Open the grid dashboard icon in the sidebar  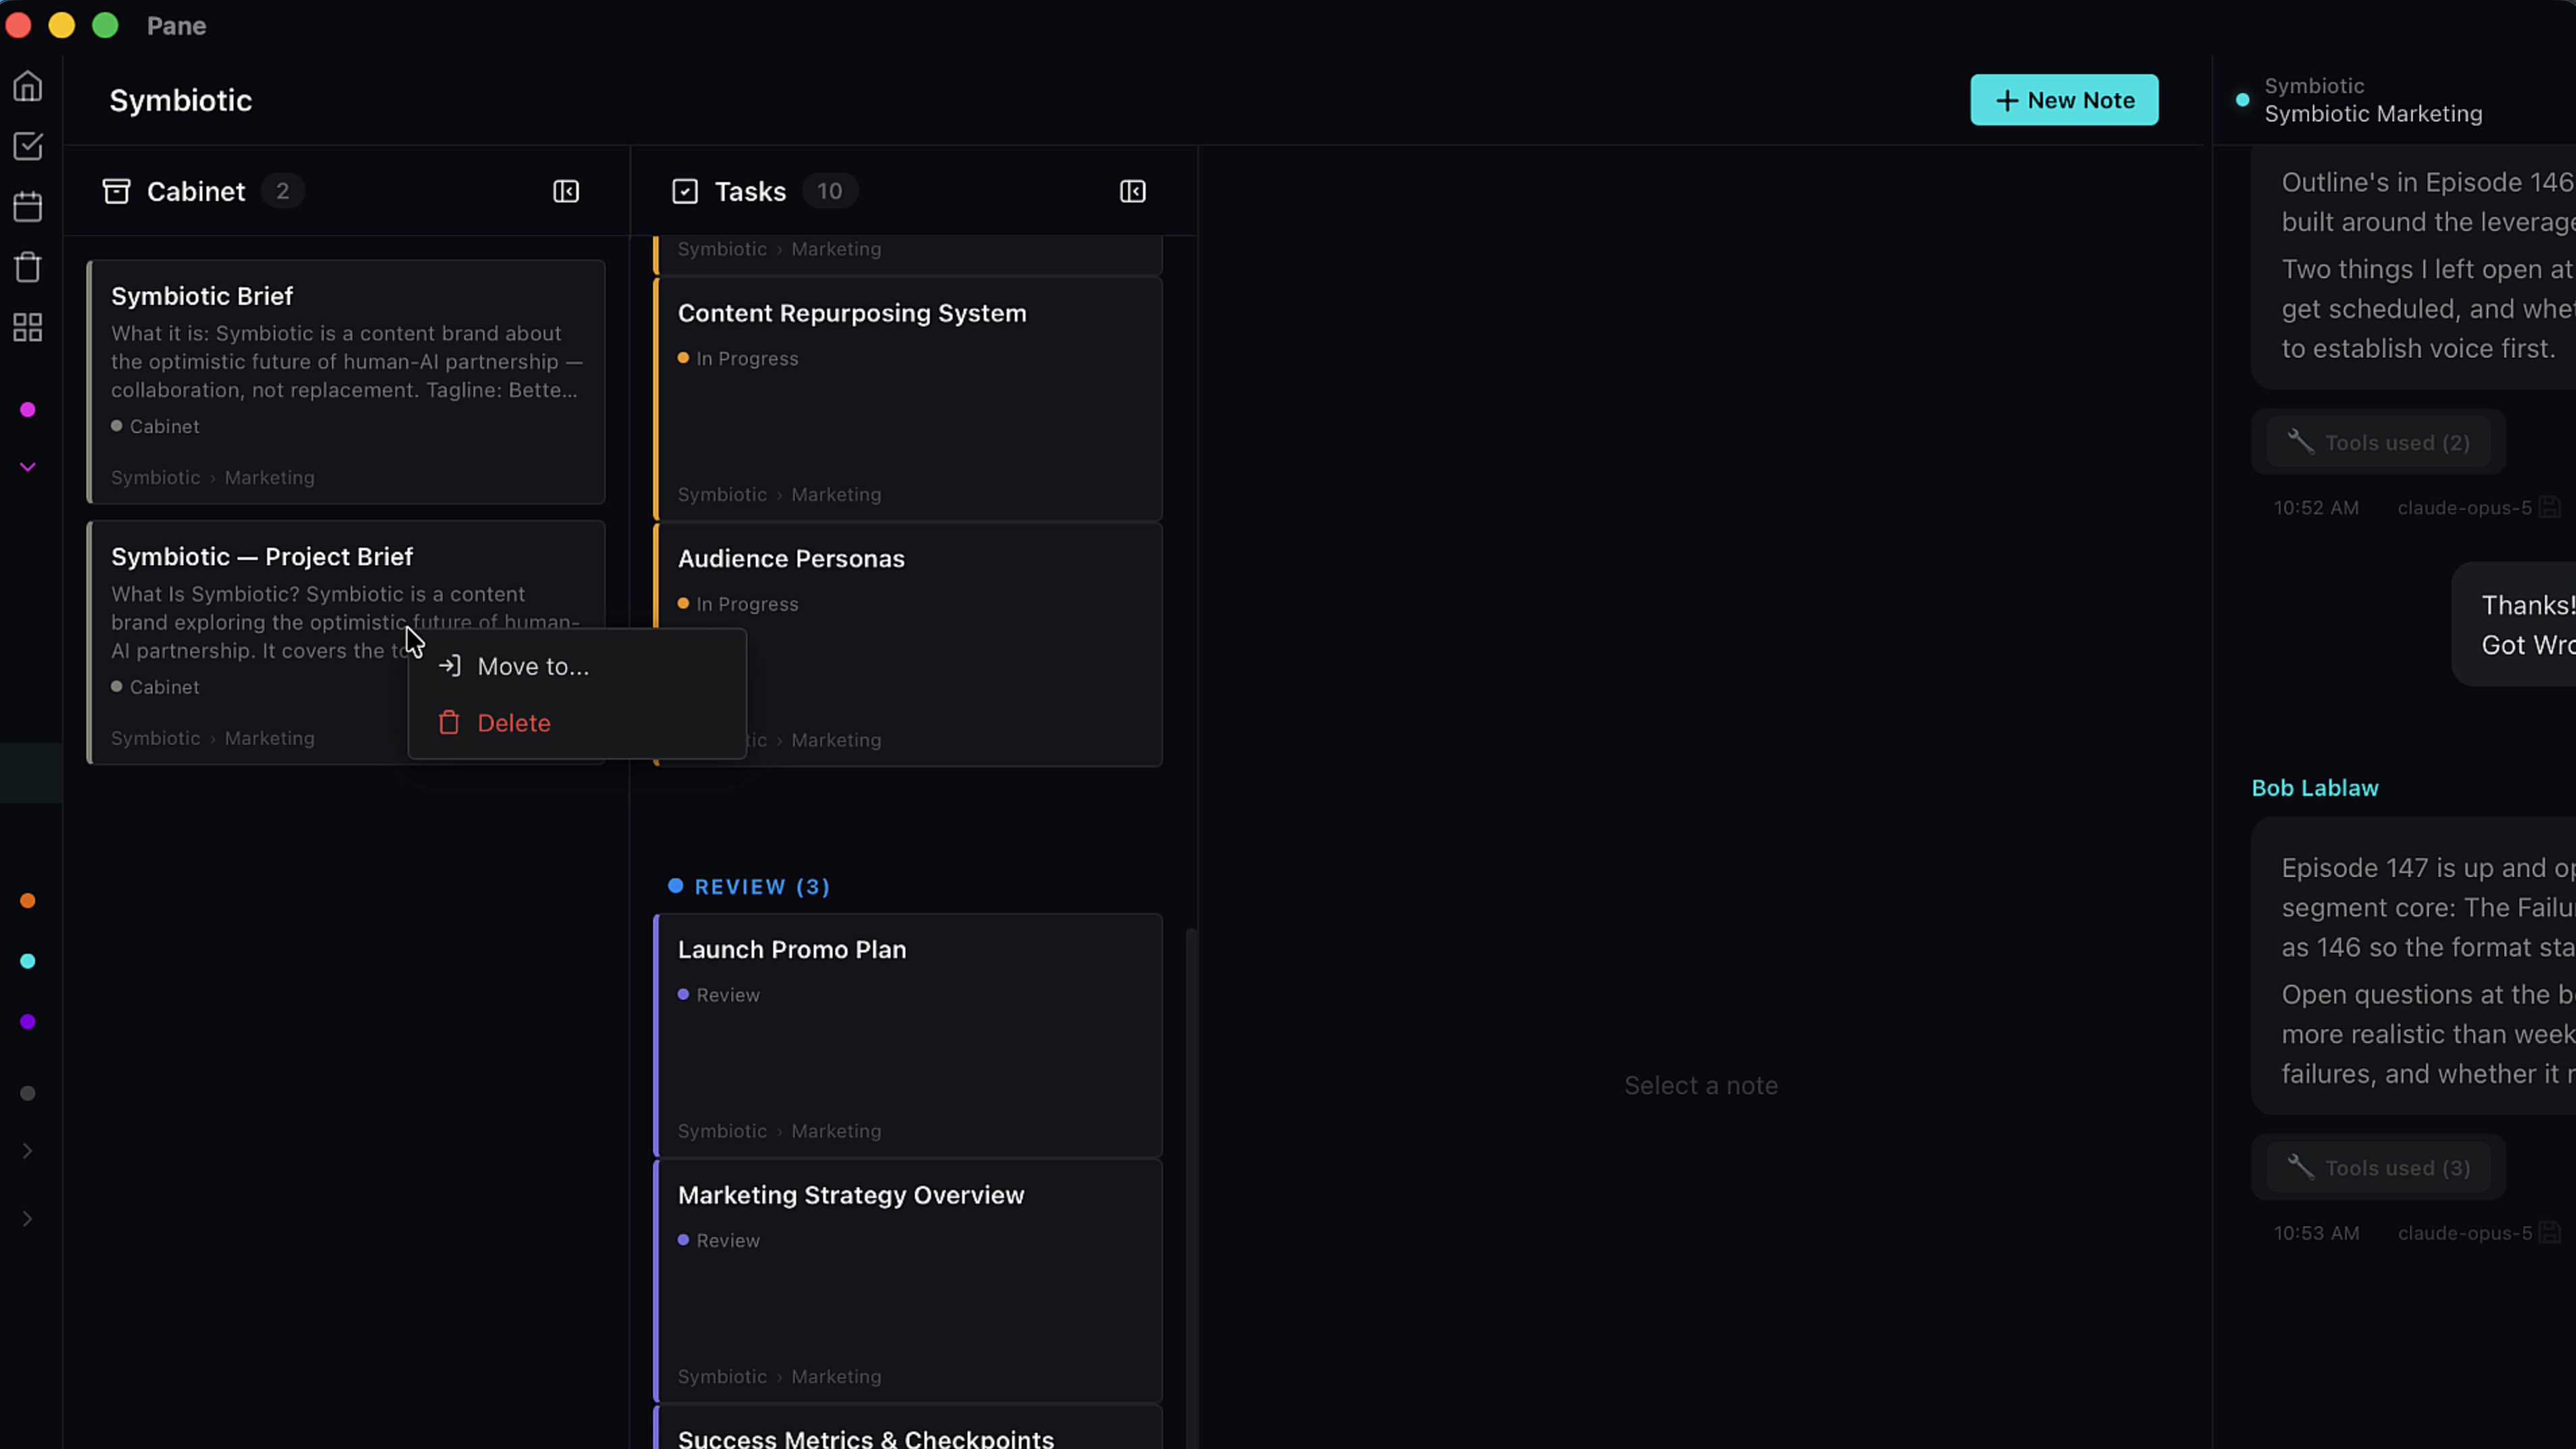pyautogui.click(x=28, y=327)
